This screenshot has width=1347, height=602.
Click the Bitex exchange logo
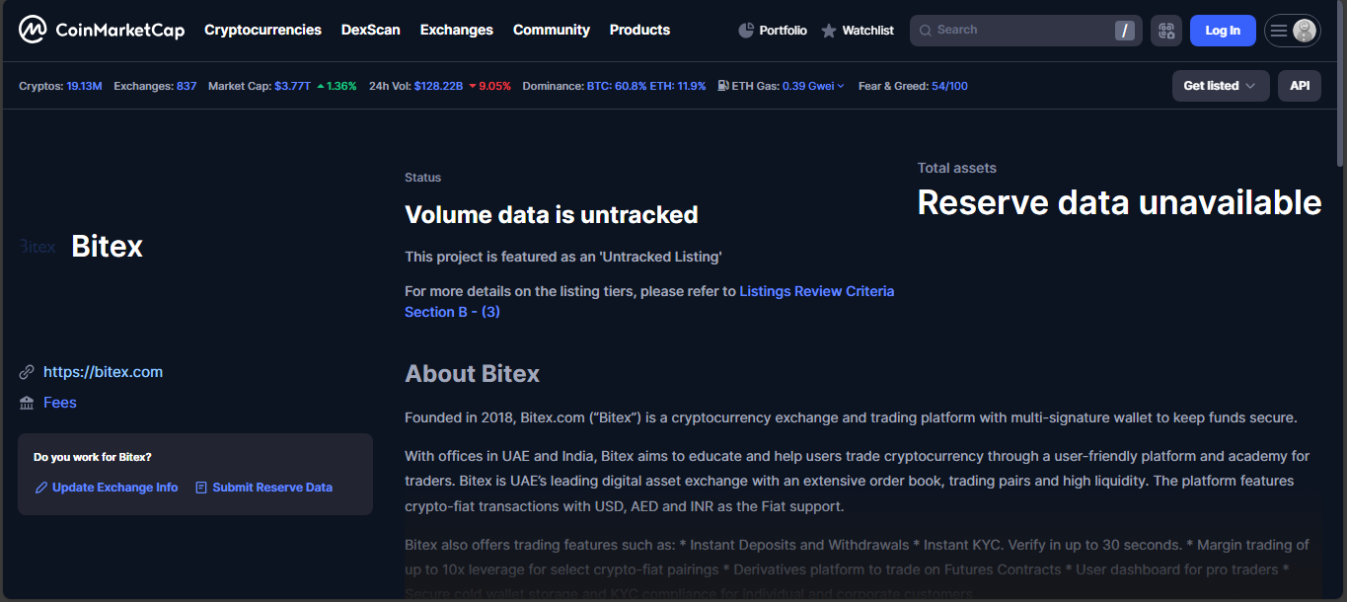[x=37, y=247]
